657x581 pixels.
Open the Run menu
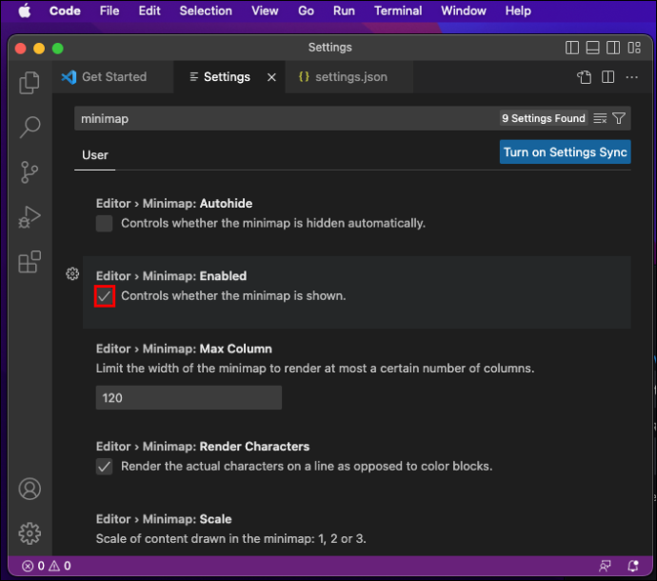[x=344, y=10]
